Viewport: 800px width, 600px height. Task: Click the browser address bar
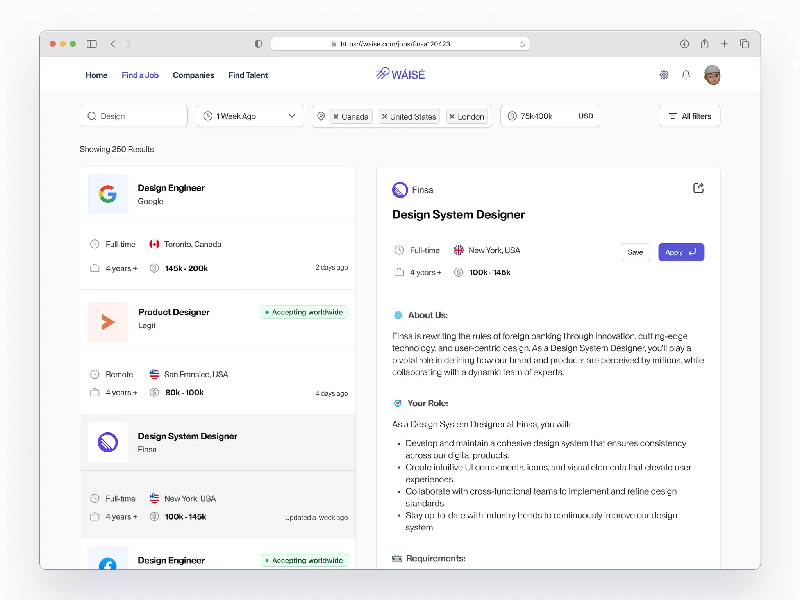pos(400,44)
